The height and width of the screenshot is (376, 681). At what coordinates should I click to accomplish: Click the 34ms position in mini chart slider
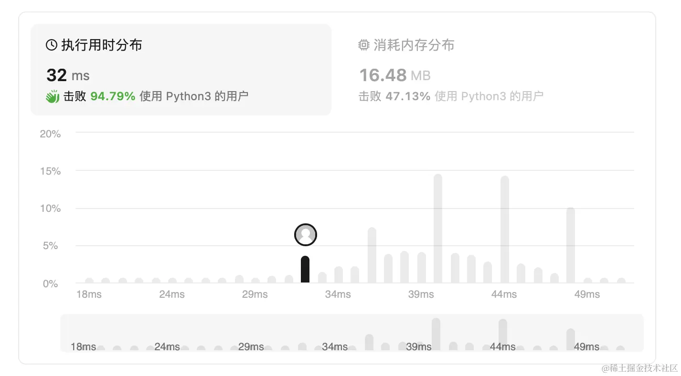pyautogui.click(x=335, y=347)
